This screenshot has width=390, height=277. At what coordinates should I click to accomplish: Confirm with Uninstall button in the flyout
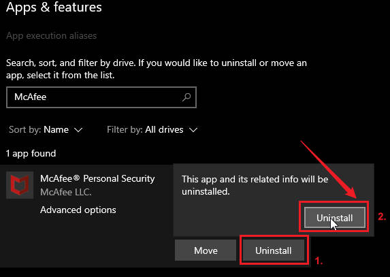point(334,218)
